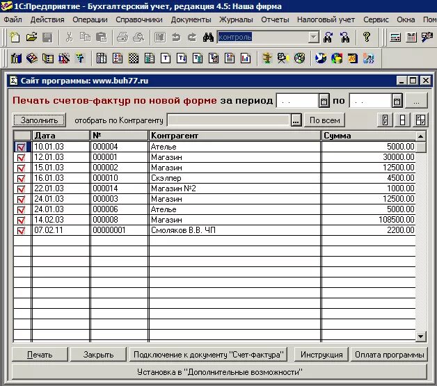Uncheck the Магазин №2 invoice row

point(21,188)
